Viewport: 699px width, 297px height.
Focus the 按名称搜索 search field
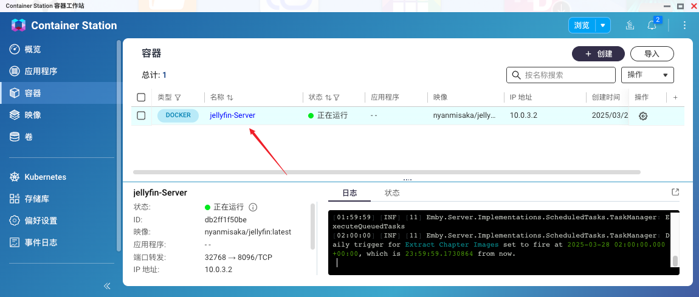pos(561,75)
